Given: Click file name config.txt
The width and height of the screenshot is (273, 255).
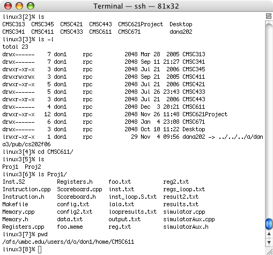Looking at the screenshot, I should pos(73,204).
